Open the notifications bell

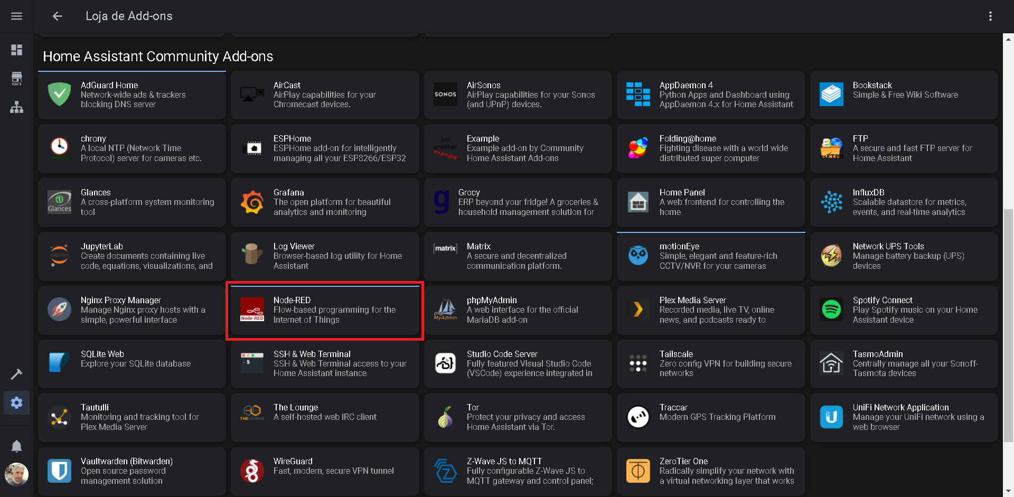click(16, 446)
